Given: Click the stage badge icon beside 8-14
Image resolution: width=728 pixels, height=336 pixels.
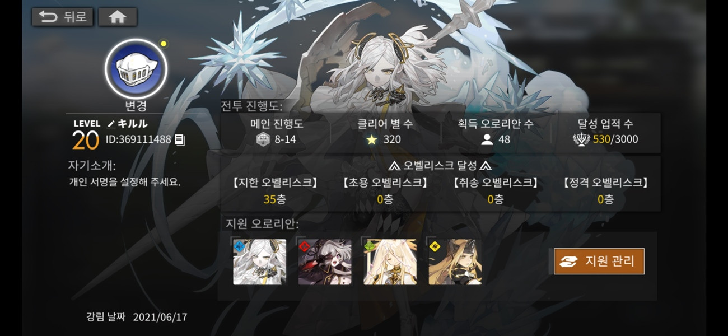Looking at the screenshot, I should (263, 139).
